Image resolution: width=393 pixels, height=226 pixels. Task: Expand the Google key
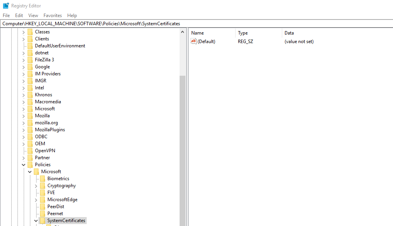point(24,67)
